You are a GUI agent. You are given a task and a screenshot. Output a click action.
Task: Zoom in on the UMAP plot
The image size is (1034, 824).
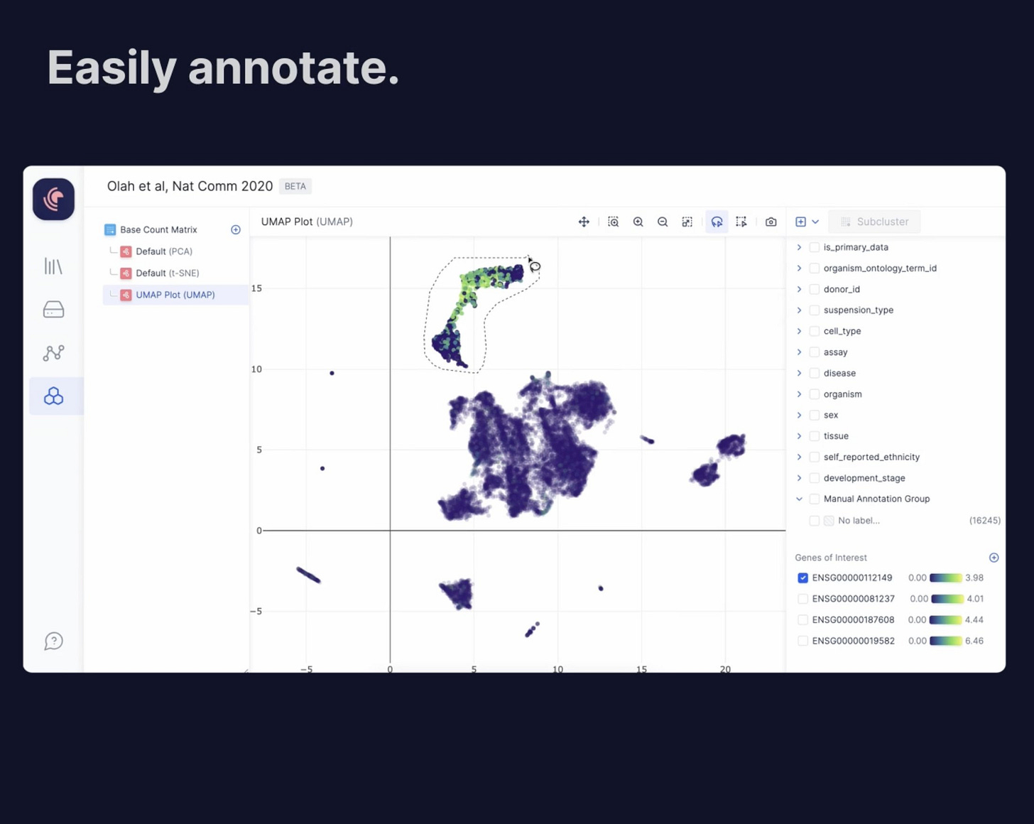[x=638, y=222]
